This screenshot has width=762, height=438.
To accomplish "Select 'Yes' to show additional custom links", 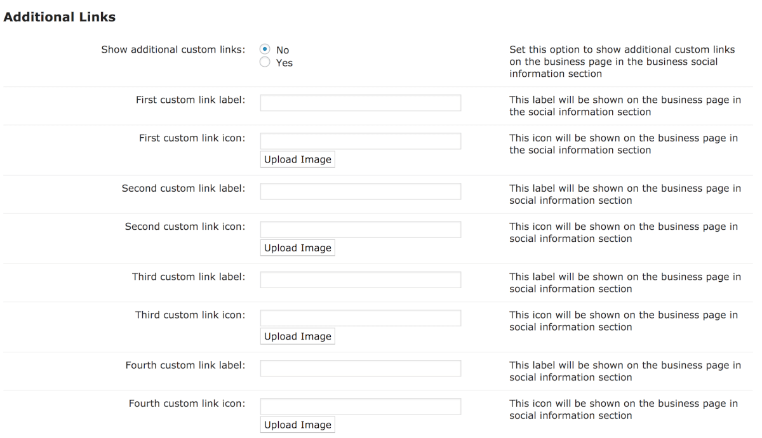I will pyautogui.click(x=265, y=62).
